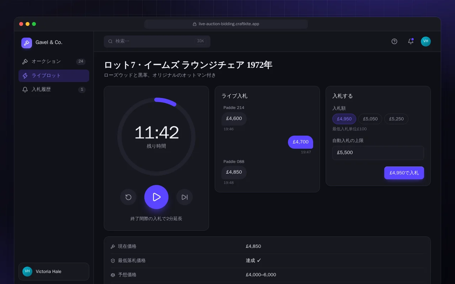Click the ローズウッドと黒革 subtitle text
The width and height of the screenshot is (455, 284).
click(x=160, y=75)
